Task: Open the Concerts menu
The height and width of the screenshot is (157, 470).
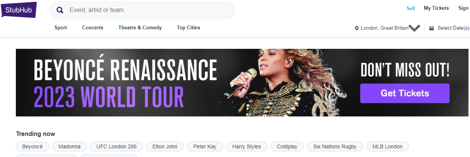Action: coord(92,27)
